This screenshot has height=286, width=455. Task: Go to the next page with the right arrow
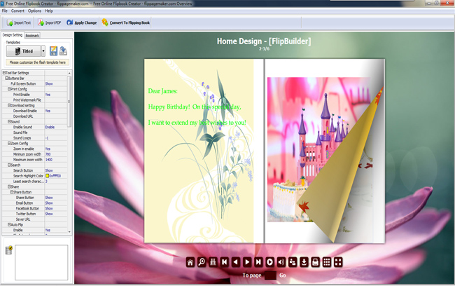247,262
